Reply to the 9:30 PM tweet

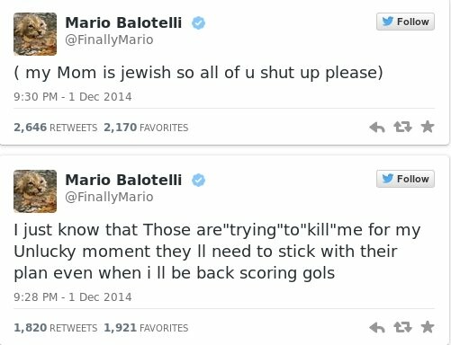coord(377,128)
